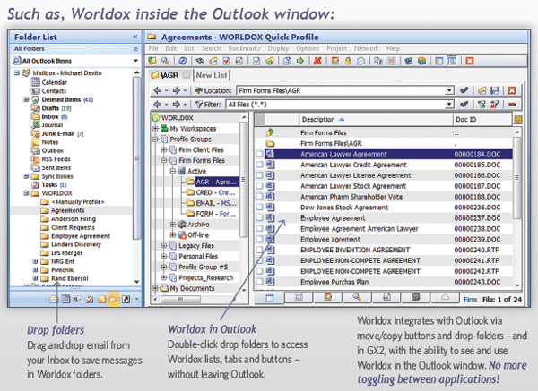Select the Junk E-mail folder
This screenshot has width=538, height=391.
[x=58, y=133]
